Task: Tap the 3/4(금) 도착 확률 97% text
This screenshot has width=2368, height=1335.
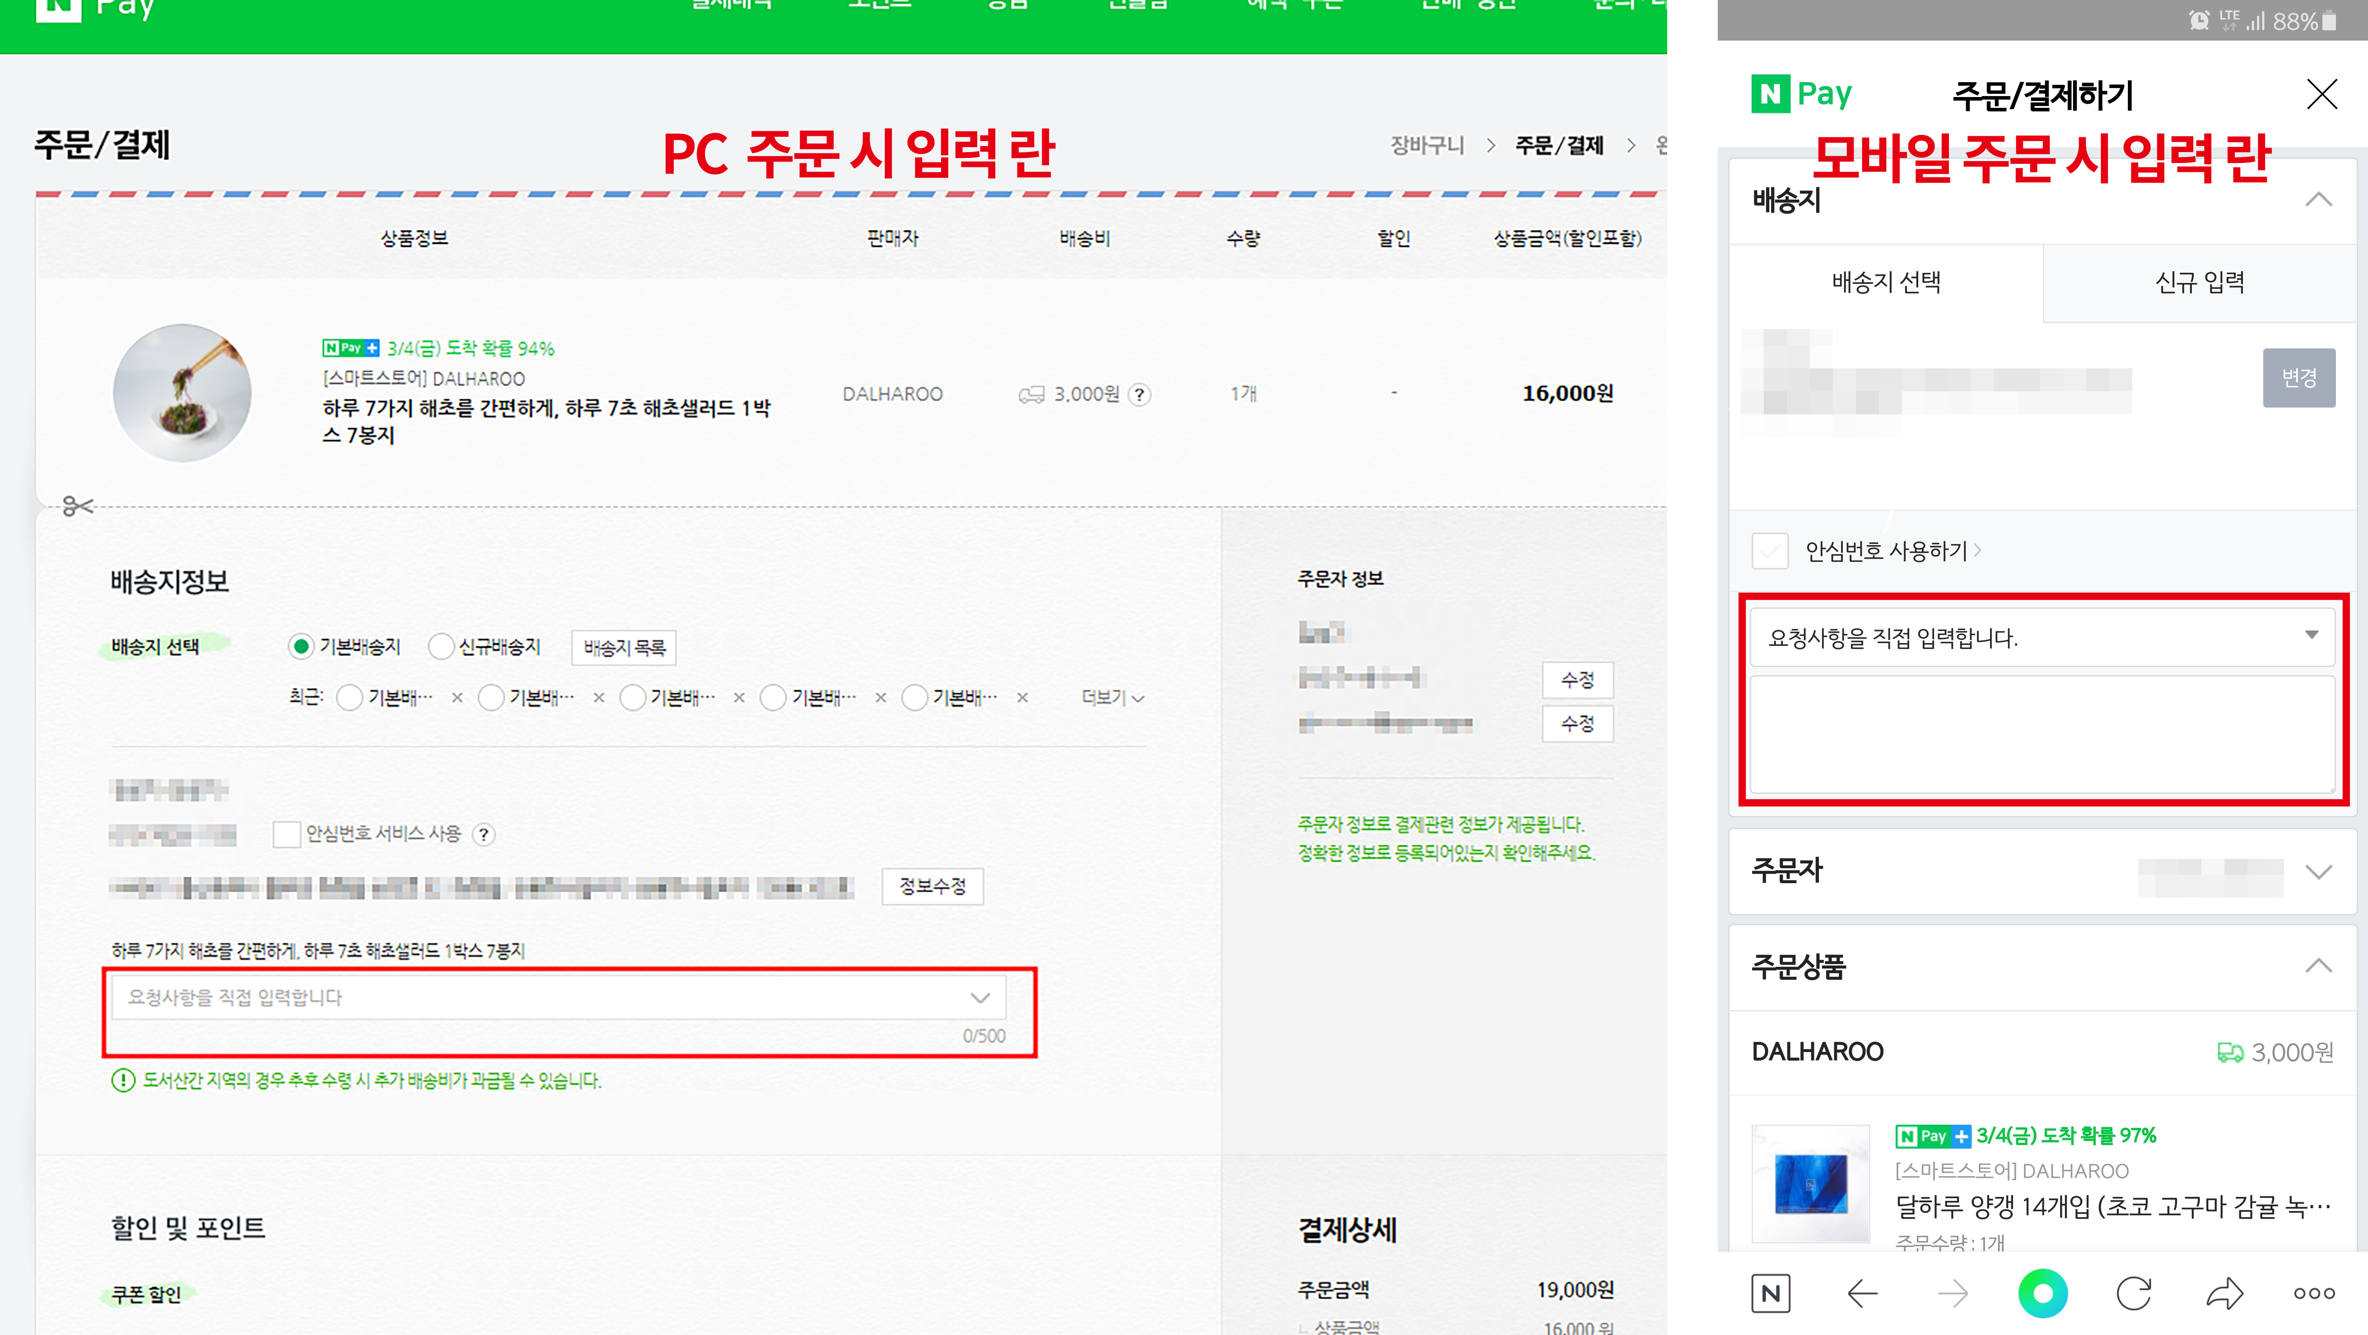Action: (x=2065, y=1136)
